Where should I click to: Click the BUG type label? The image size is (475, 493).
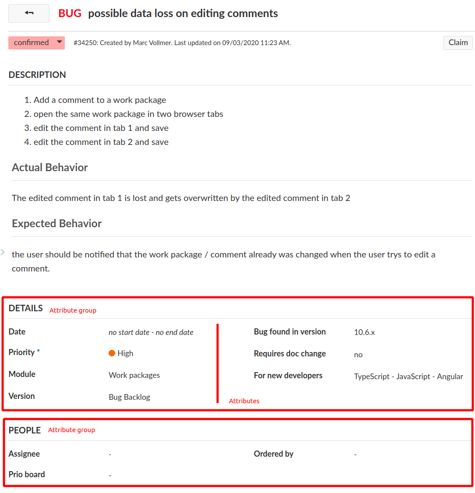coord(70,14)
